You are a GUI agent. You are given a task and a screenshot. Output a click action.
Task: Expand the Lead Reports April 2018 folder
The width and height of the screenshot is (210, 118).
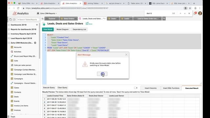click(9, 38)
